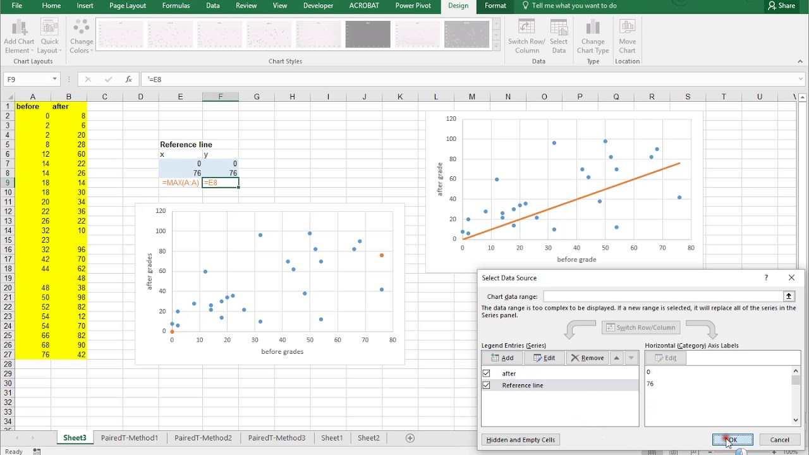Open Quick Layout gallery

49,37
